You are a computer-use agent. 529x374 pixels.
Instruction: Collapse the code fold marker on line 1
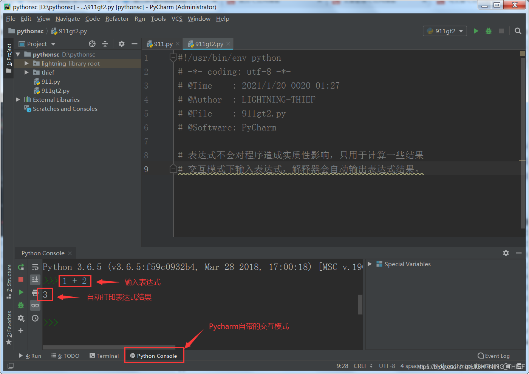click(173, 58)
